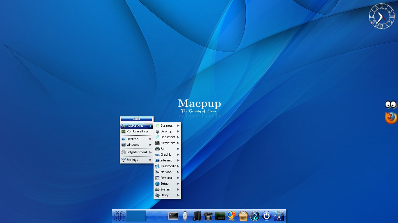The height and width of the screenshot is (223, 398).
Task: Open the Filesystem applications category
Action: coord(168,143)
